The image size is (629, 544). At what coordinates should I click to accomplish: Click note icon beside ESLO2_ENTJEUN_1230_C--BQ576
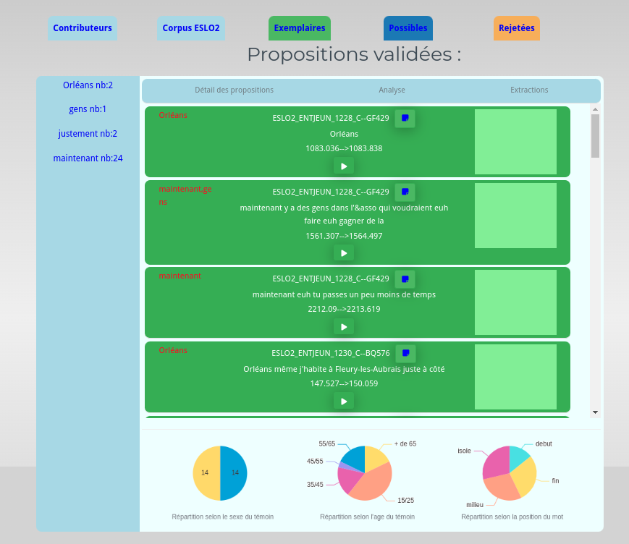pos(405,353)
